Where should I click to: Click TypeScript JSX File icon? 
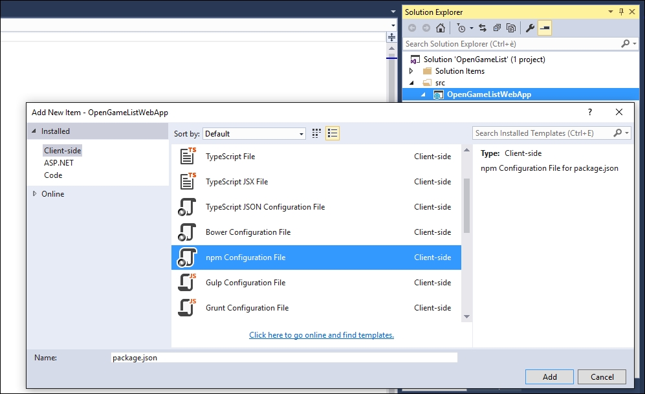(x=188, y=181)
